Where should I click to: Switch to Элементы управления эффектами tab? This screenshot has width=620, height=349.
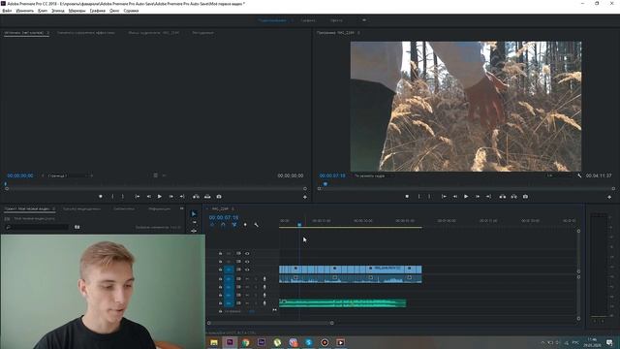pyautogui.click(x=86, y=33)
